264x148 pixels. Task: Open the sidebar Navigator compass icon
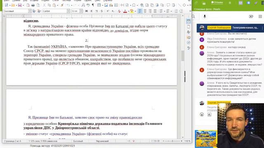[x=189, y=43]
